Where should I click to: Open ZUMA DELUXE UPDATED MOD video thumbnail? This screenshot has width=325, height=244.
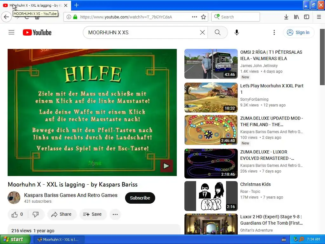[211, 130]
